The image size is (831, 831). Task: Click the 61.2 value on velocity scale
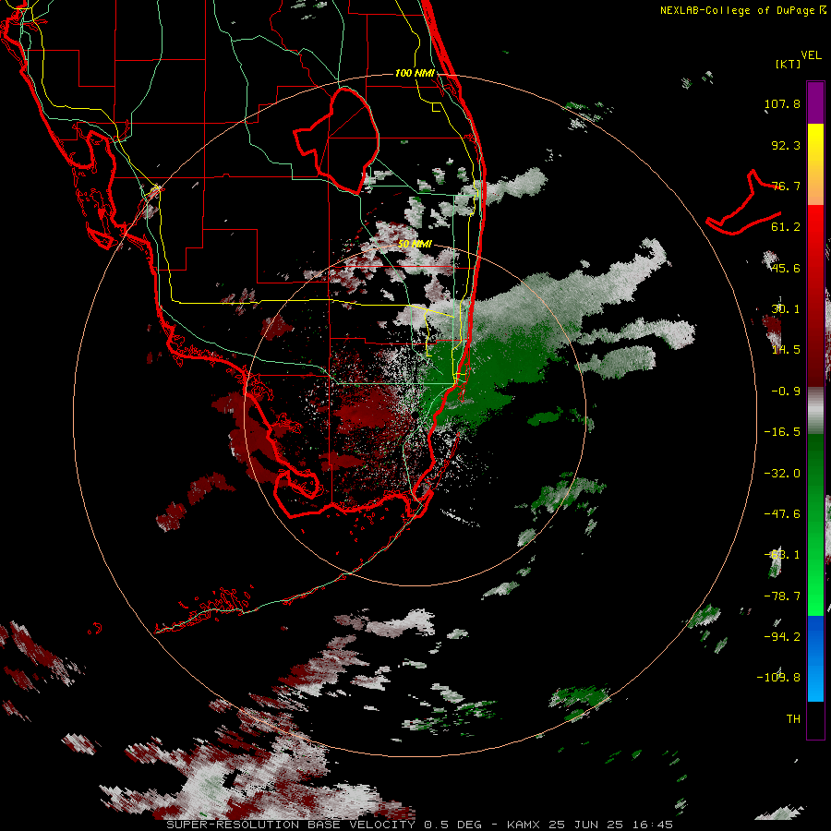pos(786,227)
